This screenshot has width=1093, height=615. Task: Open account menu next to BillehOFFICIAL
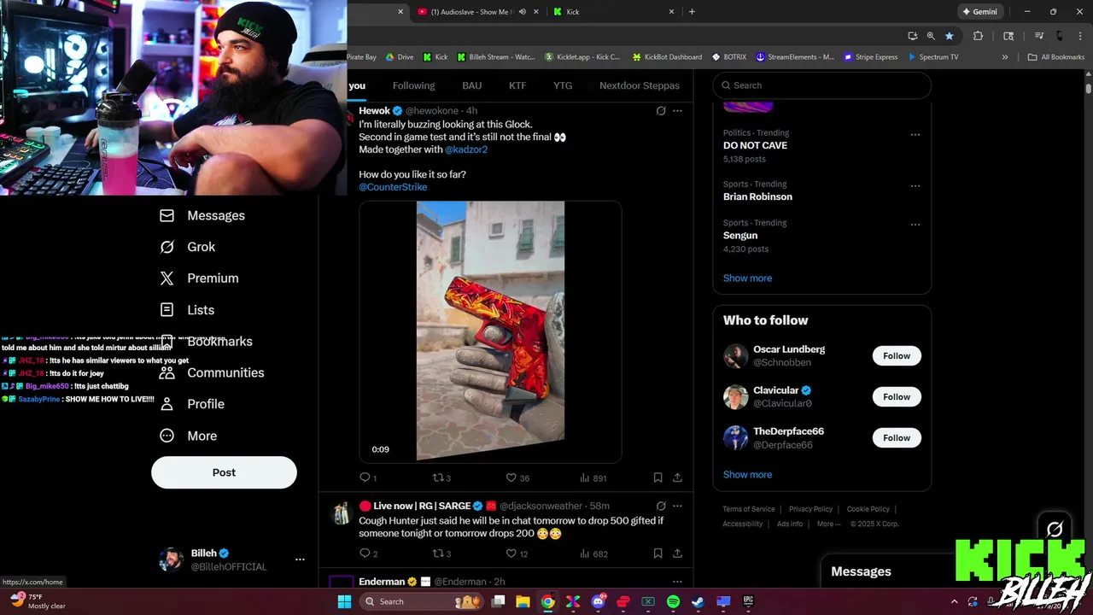(x=300, y=559)
